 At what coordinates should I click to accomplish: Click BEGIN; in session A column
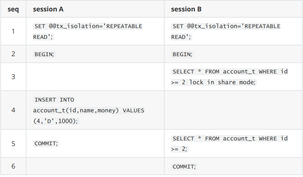tap(44, 54)
